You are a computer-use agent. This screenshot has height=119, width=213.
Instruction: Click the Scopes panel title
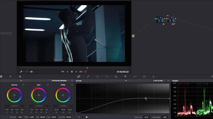click(175, 81)
